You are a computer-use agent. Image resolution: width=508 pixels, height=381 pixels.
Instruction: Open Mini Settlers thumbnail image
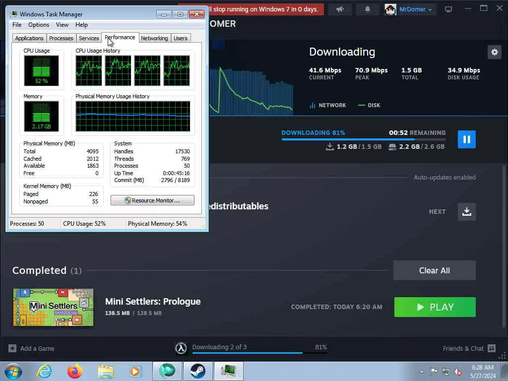pos(53,307)
